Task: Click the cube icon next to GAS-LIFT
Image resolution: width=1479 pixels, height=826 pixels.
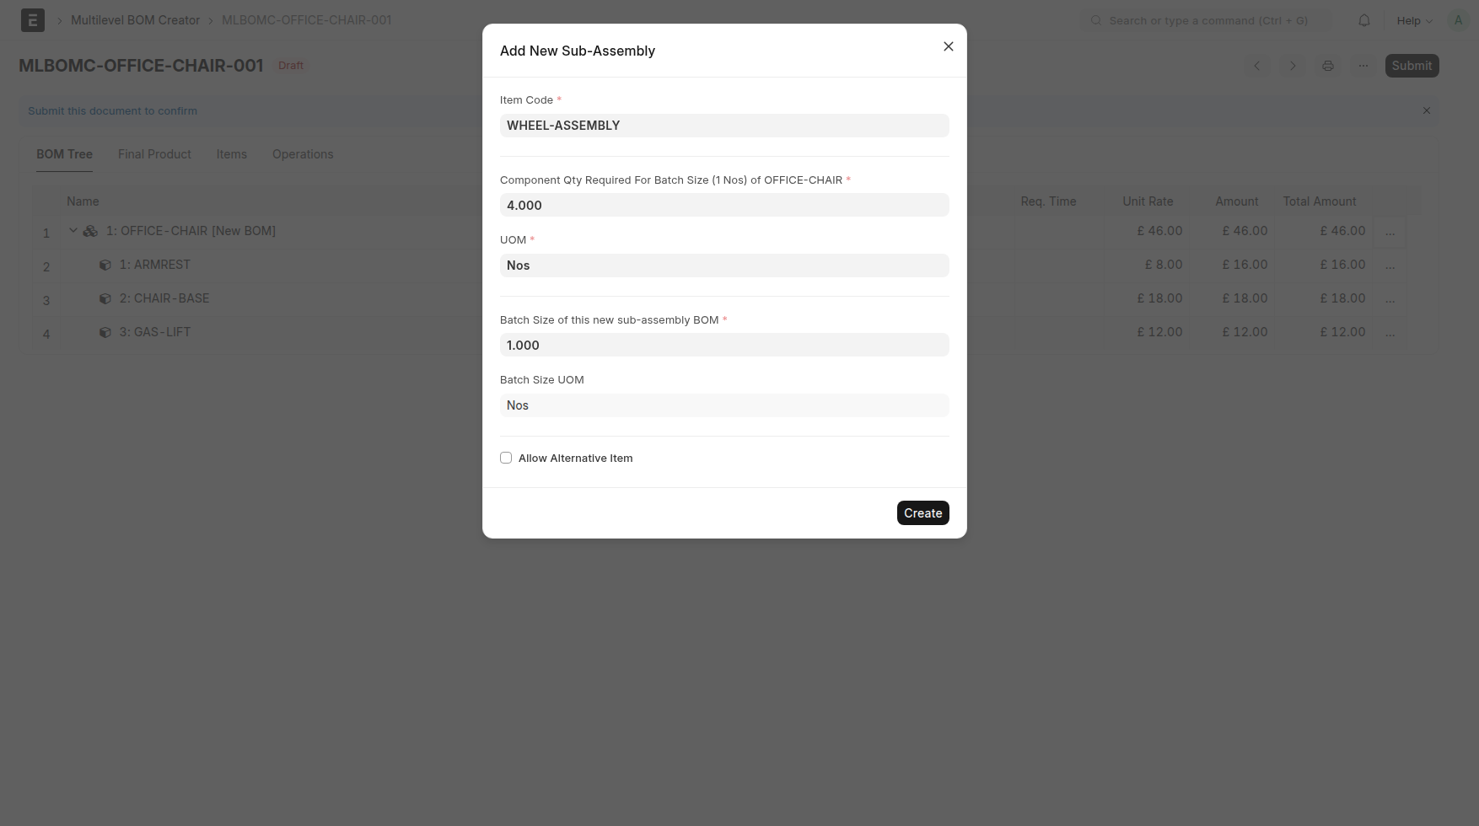Action: (105, 331)
